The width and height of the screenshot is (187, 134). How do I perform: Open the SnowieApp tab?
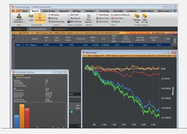(104, 11)
